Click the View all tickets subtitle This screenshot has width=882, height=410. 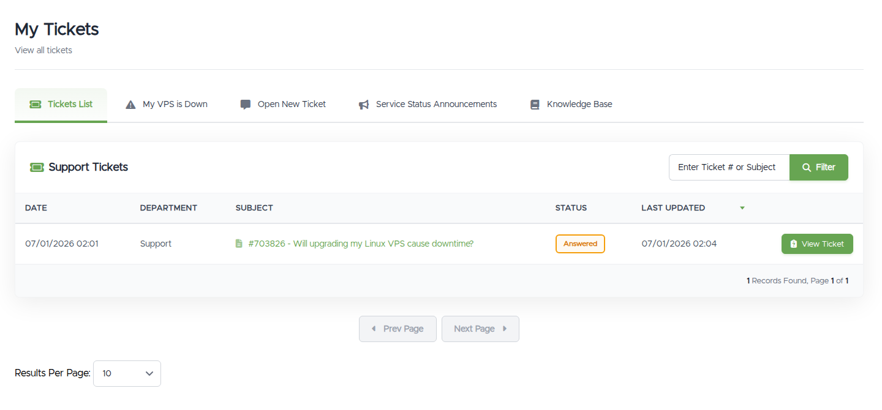point(43,50)
